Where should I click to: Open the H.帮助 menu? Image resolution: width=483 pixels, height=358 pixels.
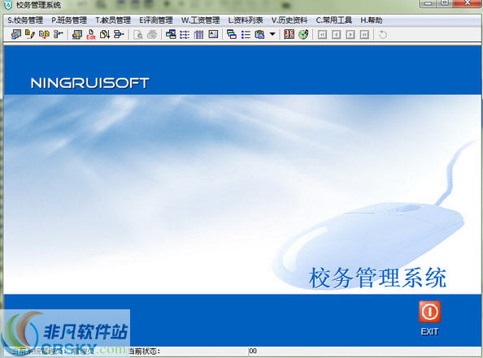[x=371, y=20]
